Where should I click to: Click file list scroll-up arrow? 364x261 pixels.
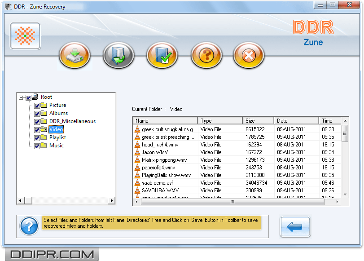click(x=345, y=121)
